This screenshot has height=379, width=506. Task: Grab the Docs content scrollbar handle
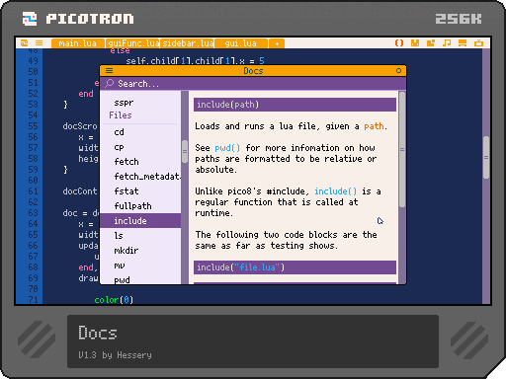pyautogui.click(x=402, y=149)
